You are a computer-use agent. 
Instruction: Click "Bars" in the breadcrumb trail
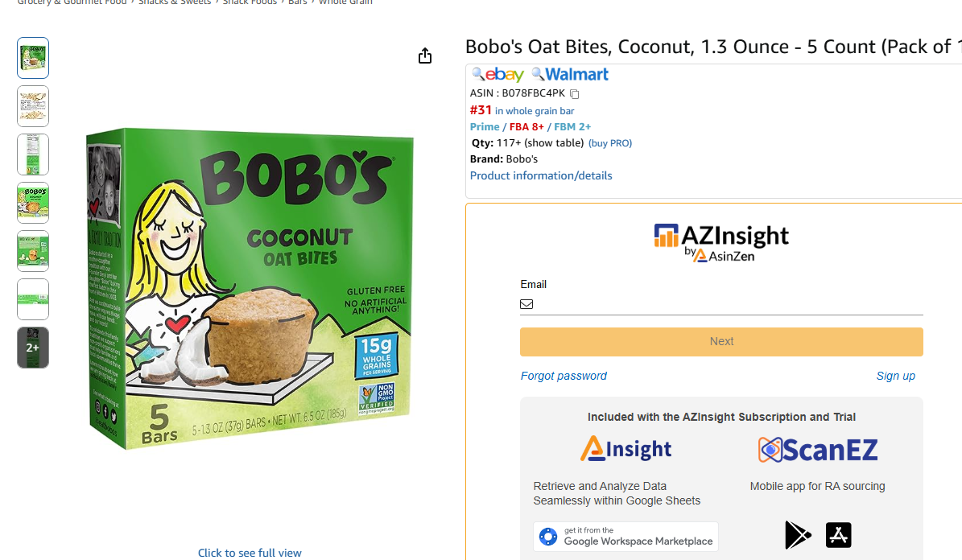click(298, 2)
